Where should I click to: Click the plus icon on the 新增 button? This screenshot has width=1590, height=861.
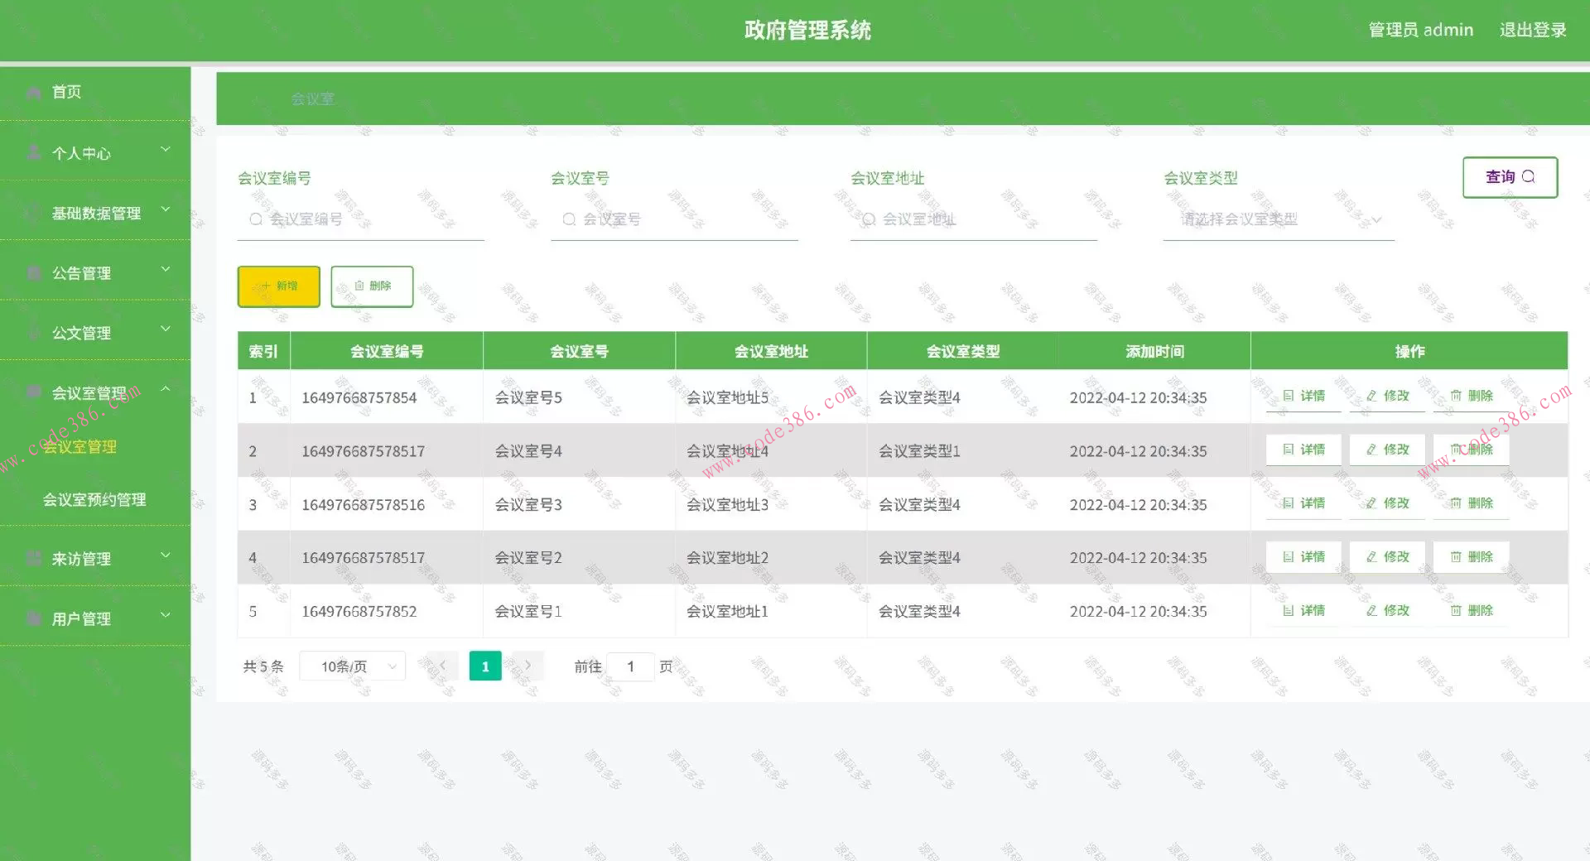[x=266, y=286]
